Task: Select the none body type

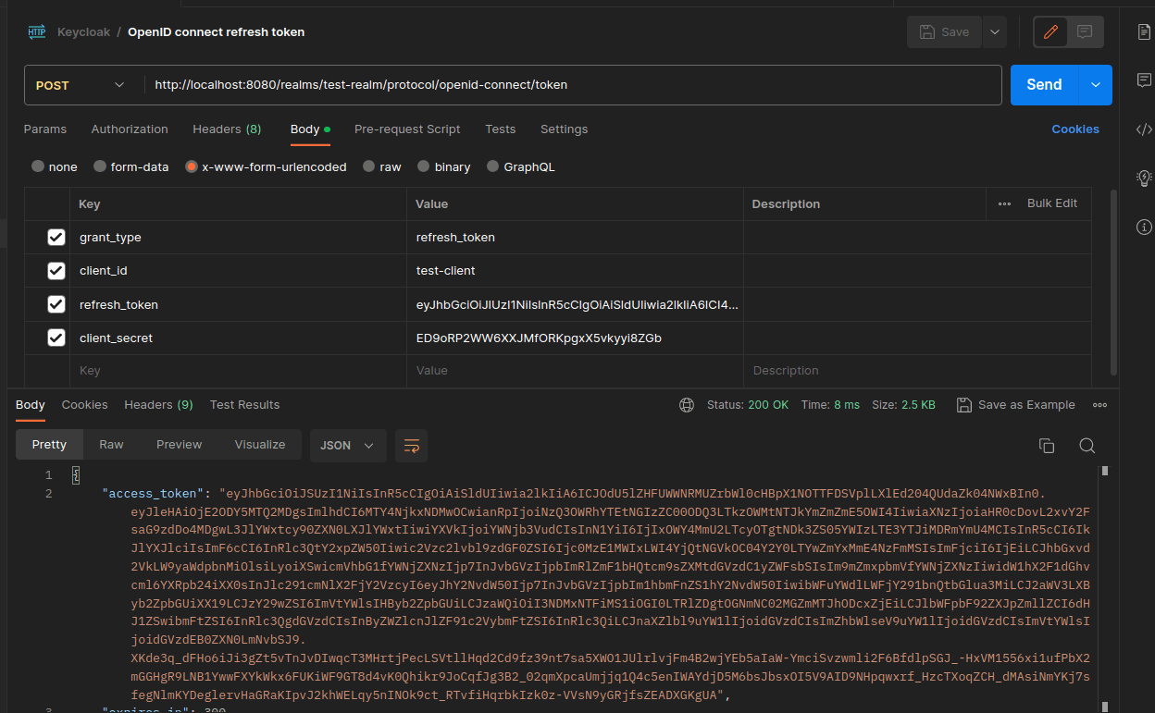Action: [55, 167]
